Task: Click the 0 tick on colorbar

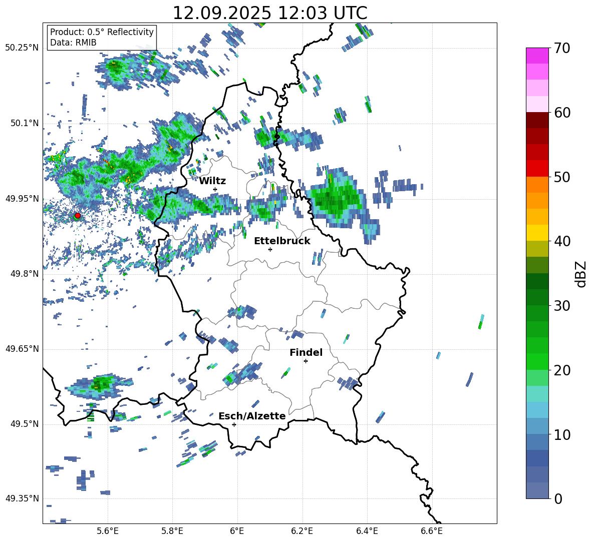Action: click(558, 498)
